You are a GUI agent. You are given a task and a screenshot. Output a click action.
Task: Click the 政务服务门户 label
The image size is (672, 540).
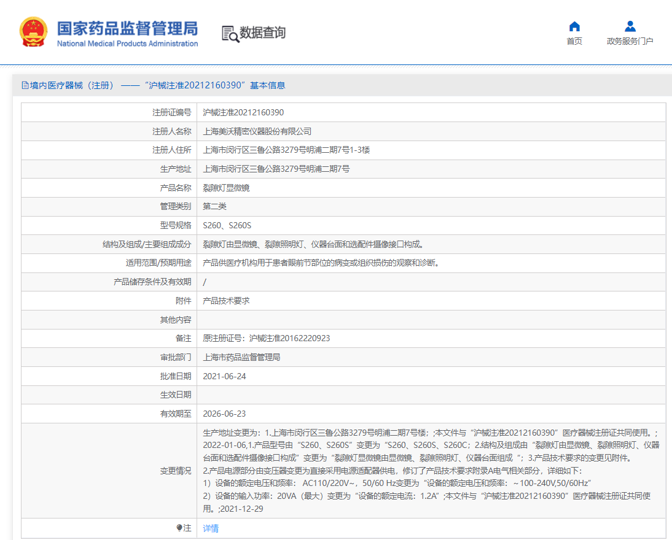click(x=630, y=41)
